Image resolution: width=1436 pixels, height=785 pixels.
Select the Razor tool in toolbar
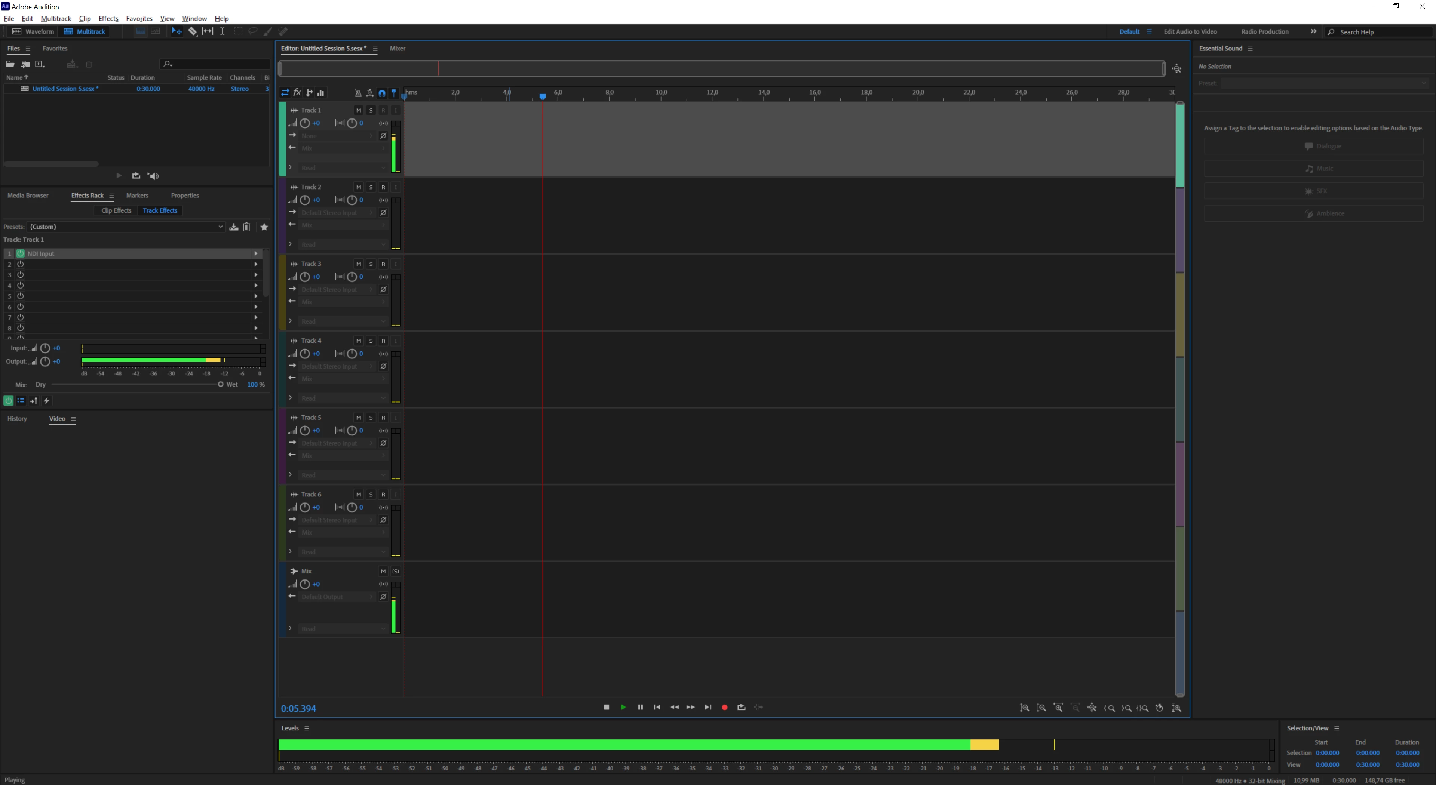pos(192,32)
